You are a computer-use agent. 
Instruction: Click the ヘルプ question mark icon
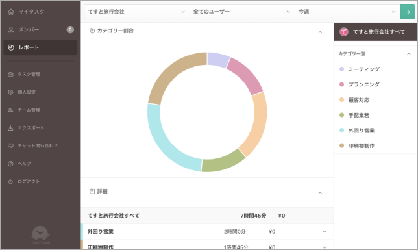pos(10,164)
